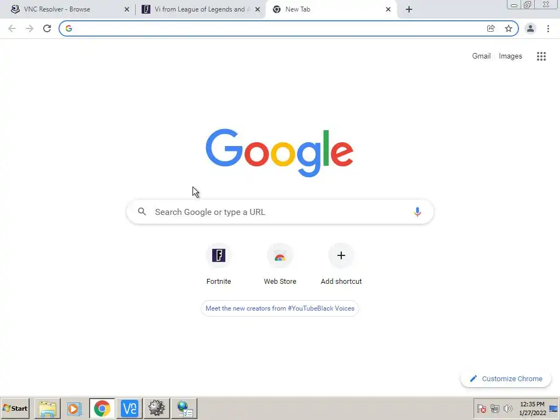Screen dimensions: 560x420
Task: Close the Vi from League of Legends tab
Action: (258, 9)
